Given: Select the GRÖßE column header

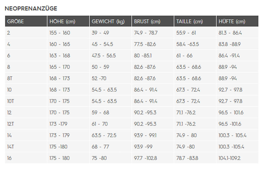Looking at the screenshot, I should (26, 21).
